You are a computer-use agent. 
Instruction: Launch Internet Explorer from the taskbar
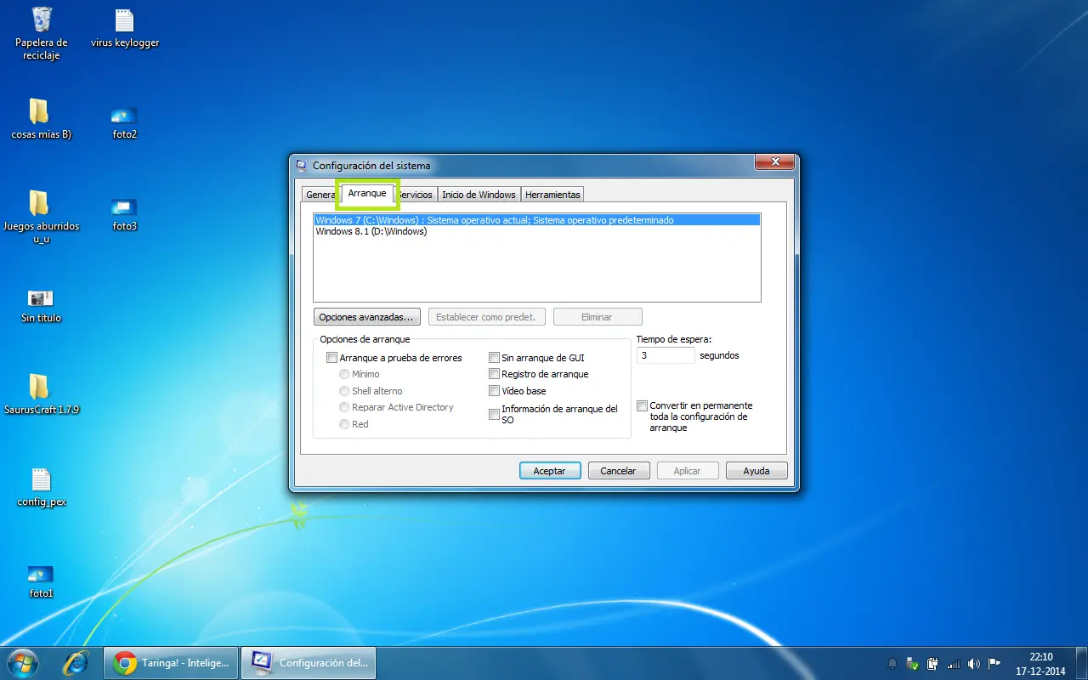click(x=76, y=662)
